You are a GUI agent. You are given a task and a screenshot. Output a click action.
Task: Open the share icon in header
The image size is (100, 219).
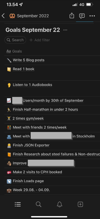72,16
